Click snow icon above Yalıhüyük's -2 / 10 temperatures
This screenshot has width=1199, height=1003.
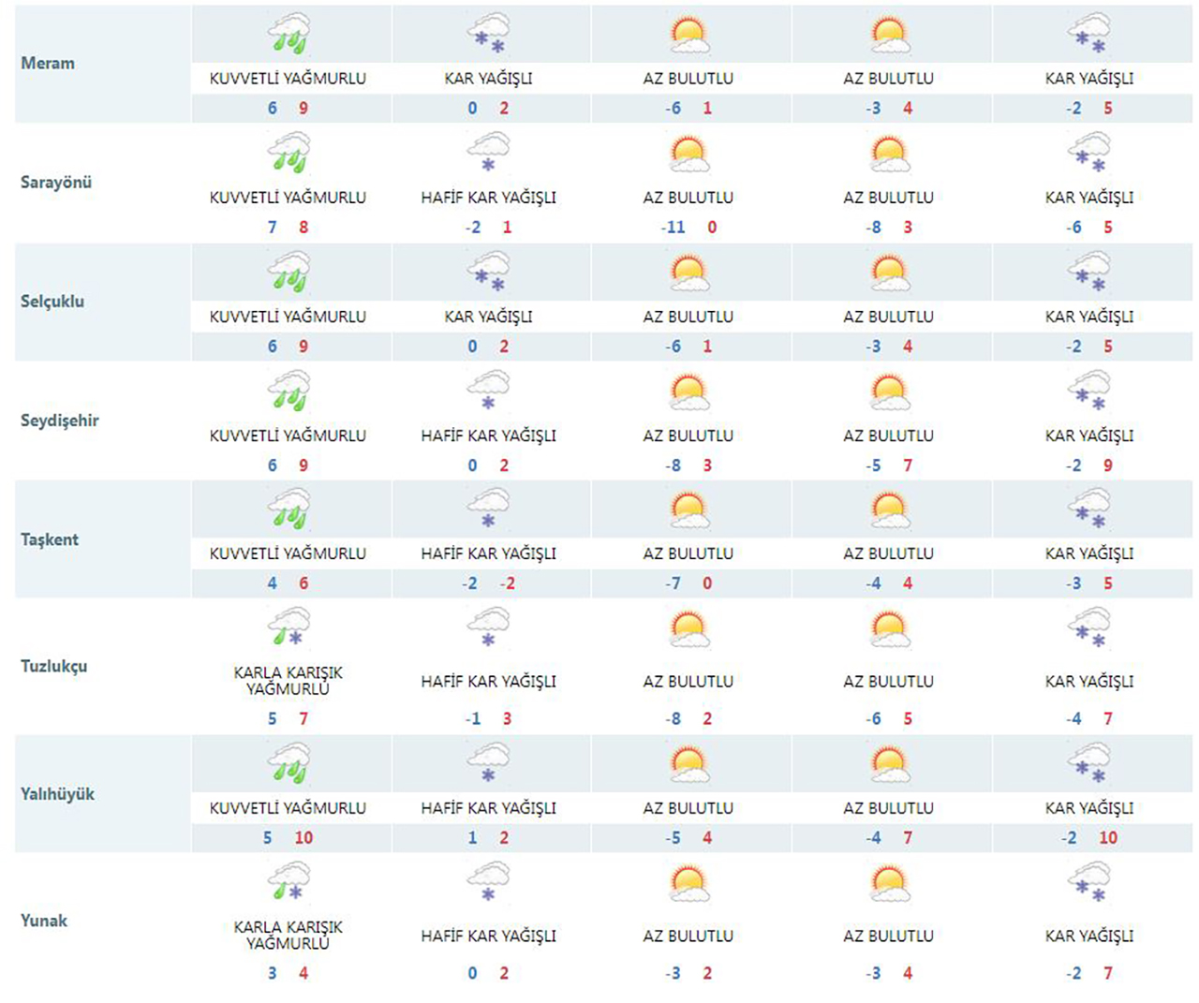click(1088, 764)
